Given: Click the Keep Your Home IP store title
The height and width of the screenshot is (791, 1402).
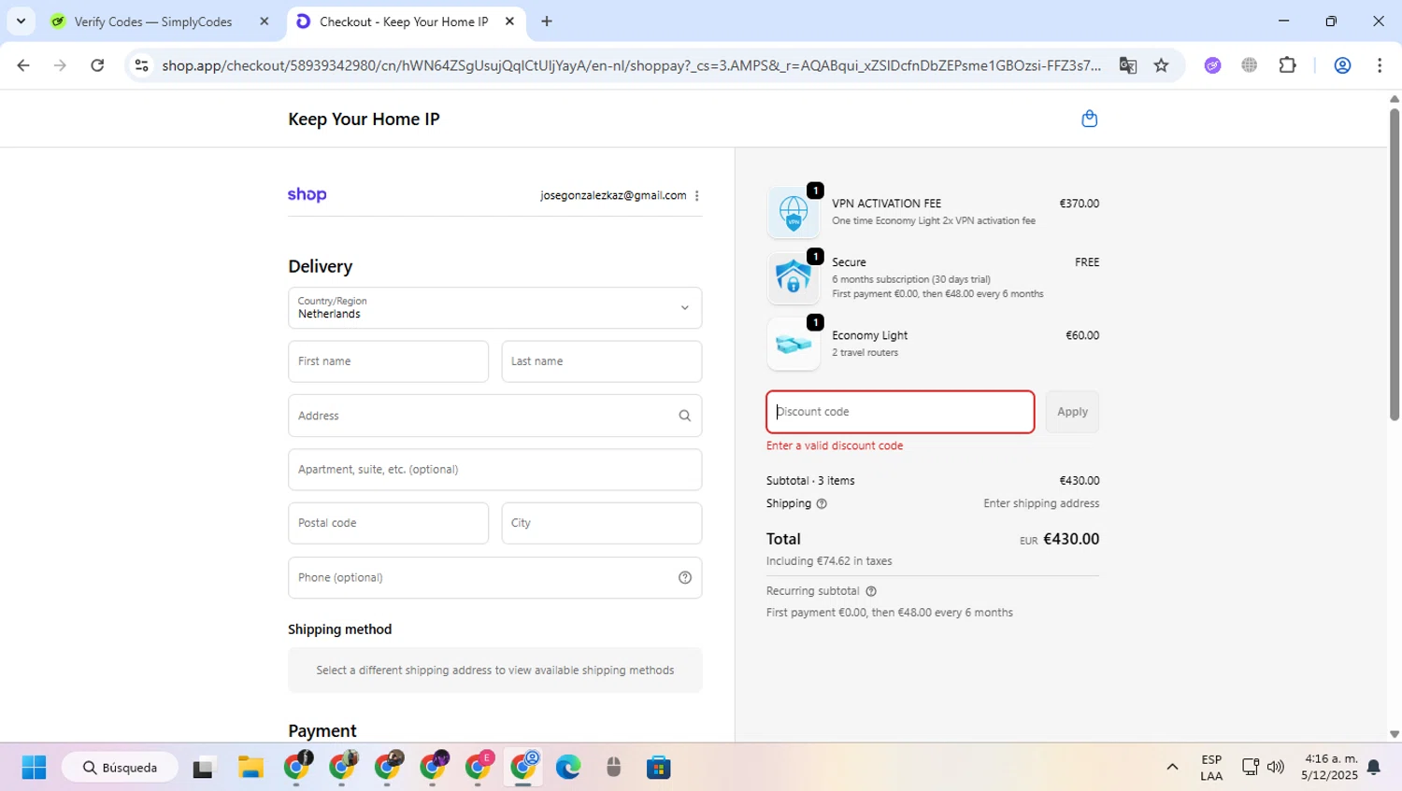Looking at the screenshot, I should 364,120.
